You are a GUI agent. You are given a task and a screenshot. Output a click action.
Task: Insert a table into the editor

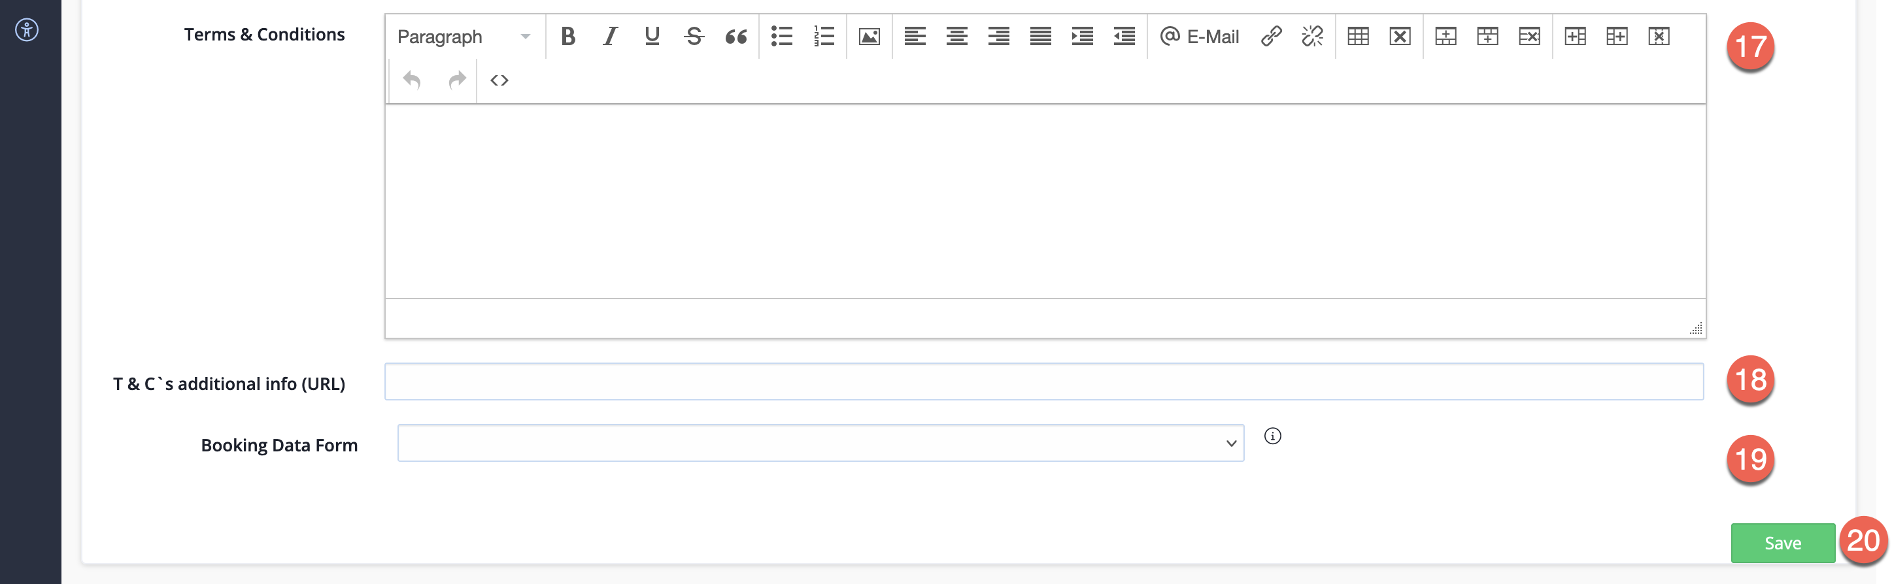tap(1358, 36)
